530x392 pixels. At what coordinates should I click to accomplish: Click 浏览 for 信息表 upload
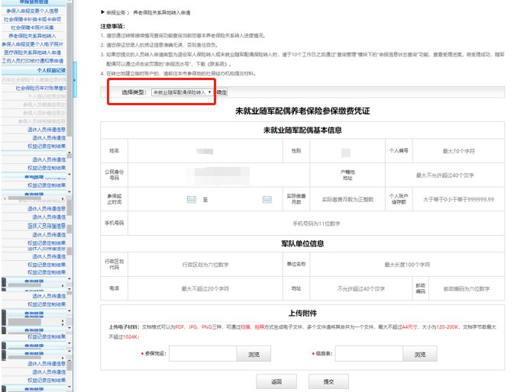point(420,355)
